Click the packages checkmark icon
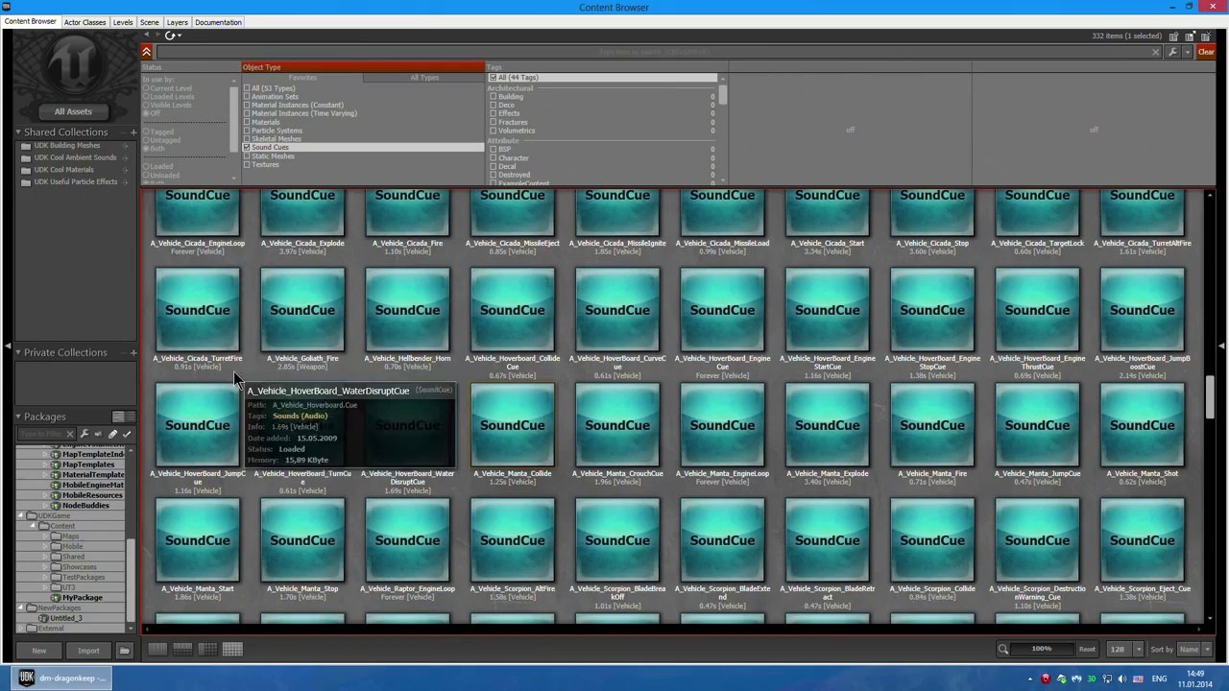This screenshot has height=691, width=1229. click(x=127, y=434)
